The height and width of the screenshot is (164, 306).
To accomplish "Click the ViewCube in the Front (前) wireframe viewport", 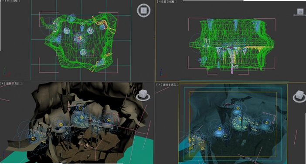I will click(300, 12).
